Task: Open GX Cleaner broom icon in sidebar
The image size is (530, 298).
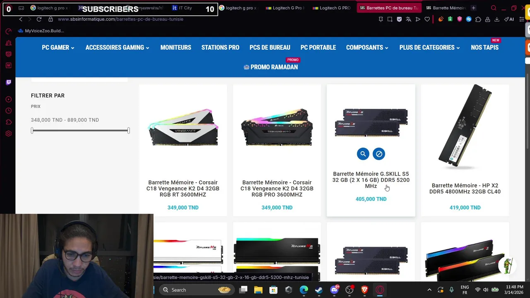Action: 8,43
